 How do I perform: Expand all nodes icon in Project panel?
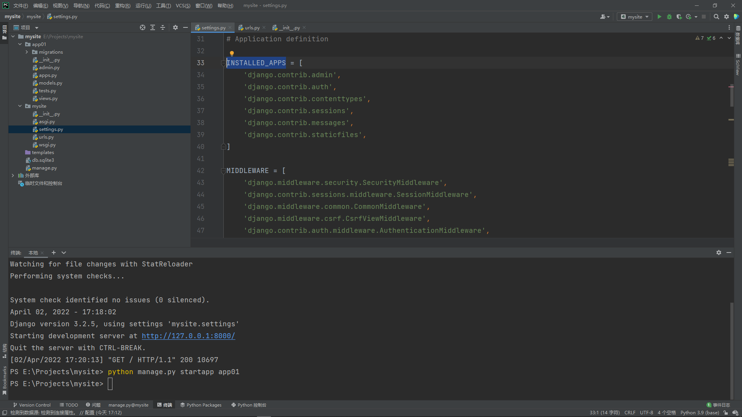[x=153, y=27]
